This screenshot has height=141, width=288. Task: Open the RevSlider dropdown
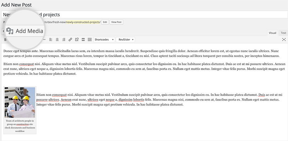[x=125, y=39]
